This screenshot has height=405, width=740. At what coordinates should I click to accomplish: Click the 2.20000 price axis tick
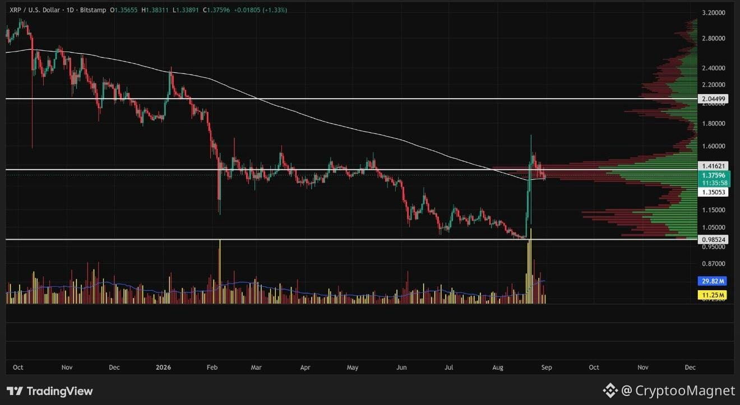(714, 85)
